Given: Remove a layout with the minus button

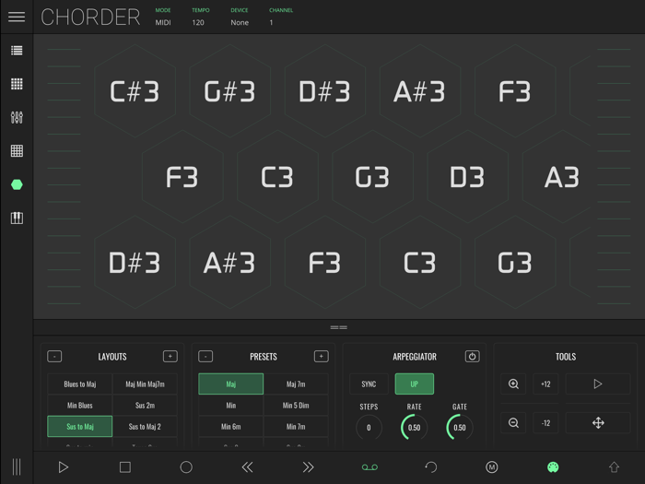Looking at the screenshot, I should [x=54, y=357].
